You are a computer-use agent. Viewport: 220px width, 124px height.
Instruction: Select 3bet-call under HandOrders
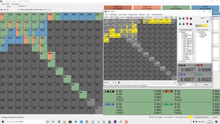[203, 34]
